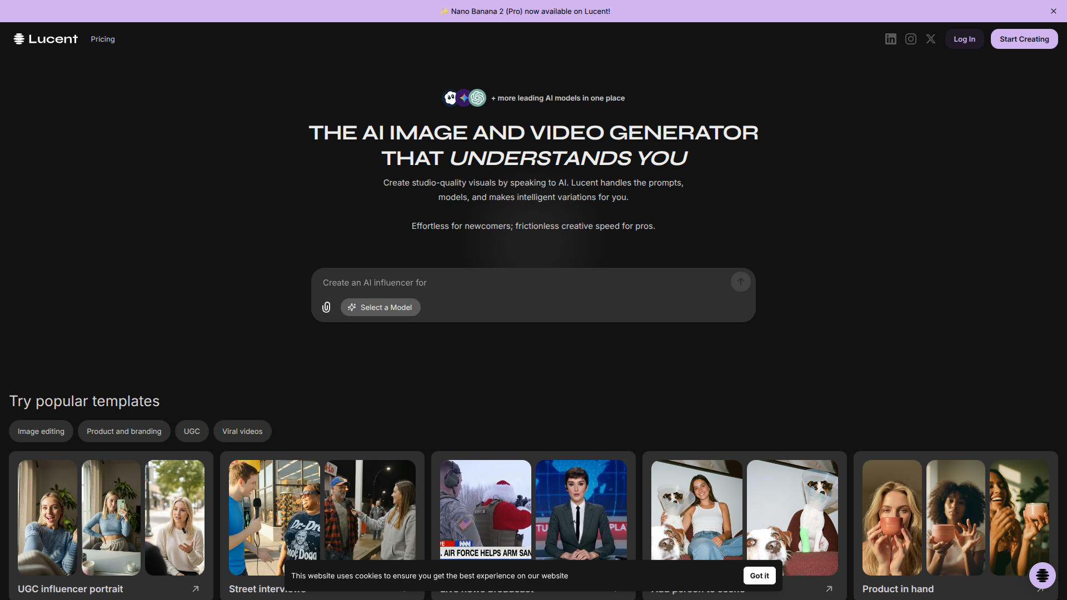
Task: Select the Product and branding filter chip
Action: (124, 431)
